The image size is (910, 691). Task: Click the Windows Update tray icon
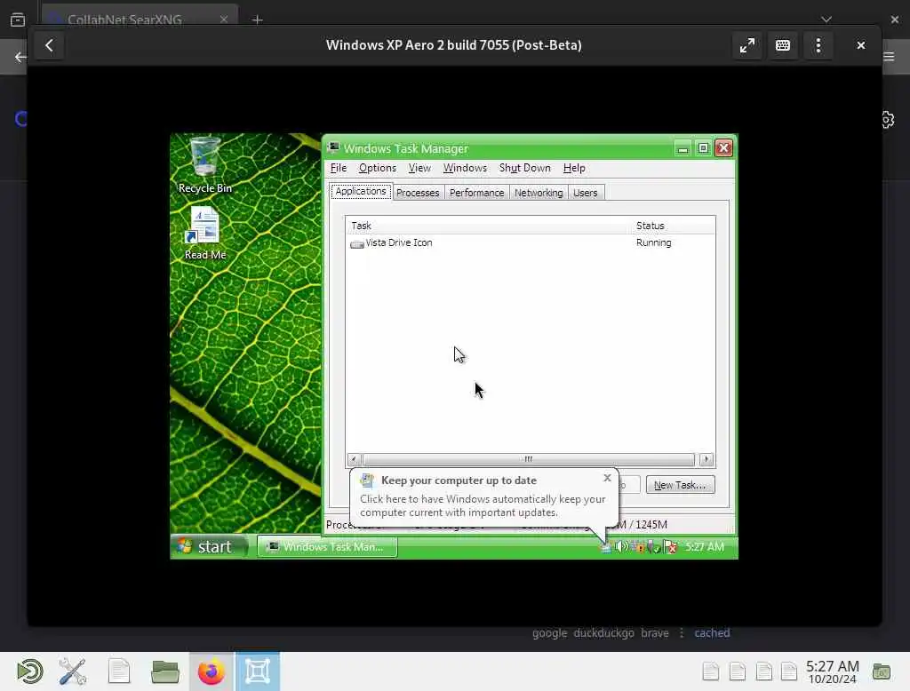(x=605, y=547)
